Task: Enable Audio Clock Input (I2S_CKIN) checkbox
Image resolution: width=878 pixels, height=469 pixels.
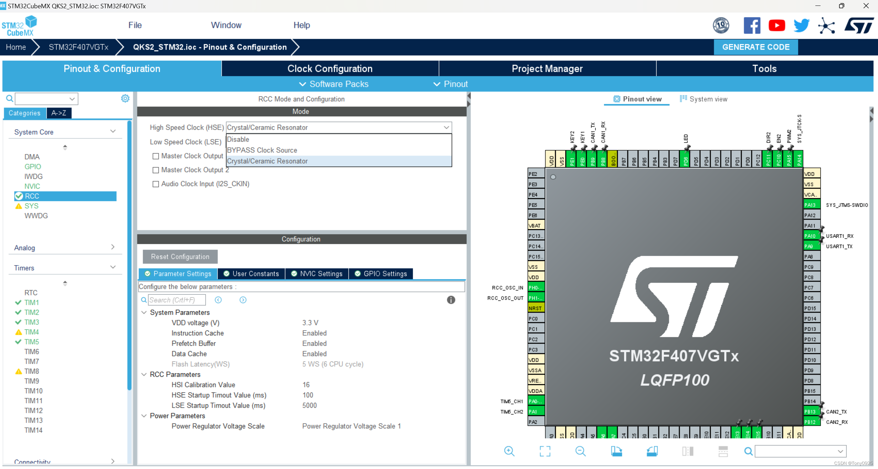Action: [x=156, y=184]
